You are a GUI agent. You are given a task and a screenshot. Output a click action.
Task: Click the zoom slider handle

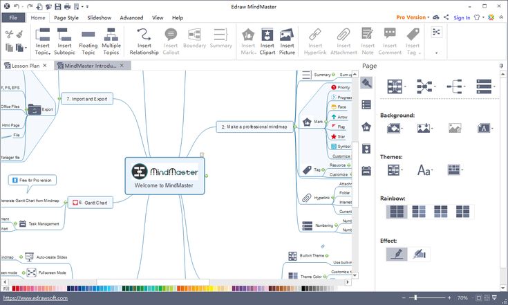(x=415, y=297)
